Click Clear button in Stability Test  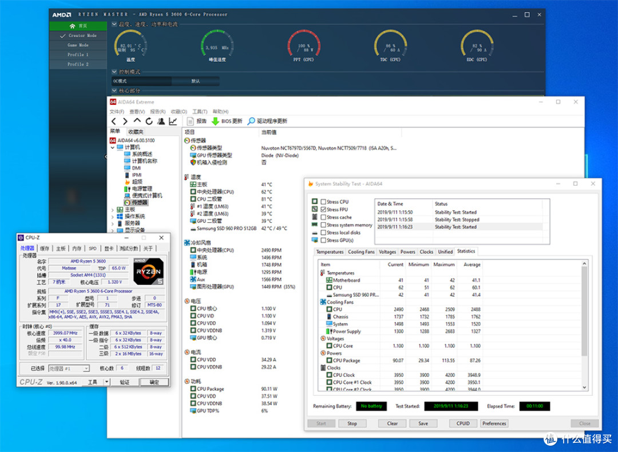392,423
